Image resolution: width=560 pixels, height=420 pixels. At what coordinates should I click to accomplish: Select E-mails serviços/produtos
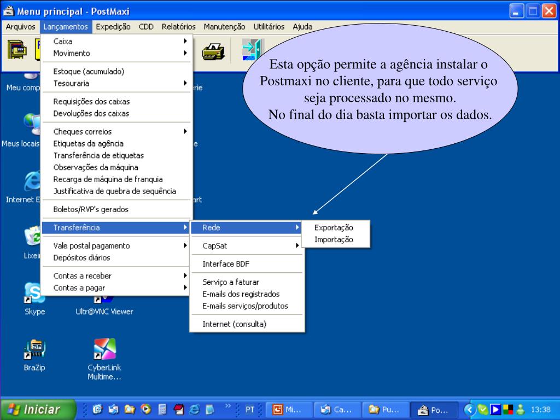click(x=247, y=306)
